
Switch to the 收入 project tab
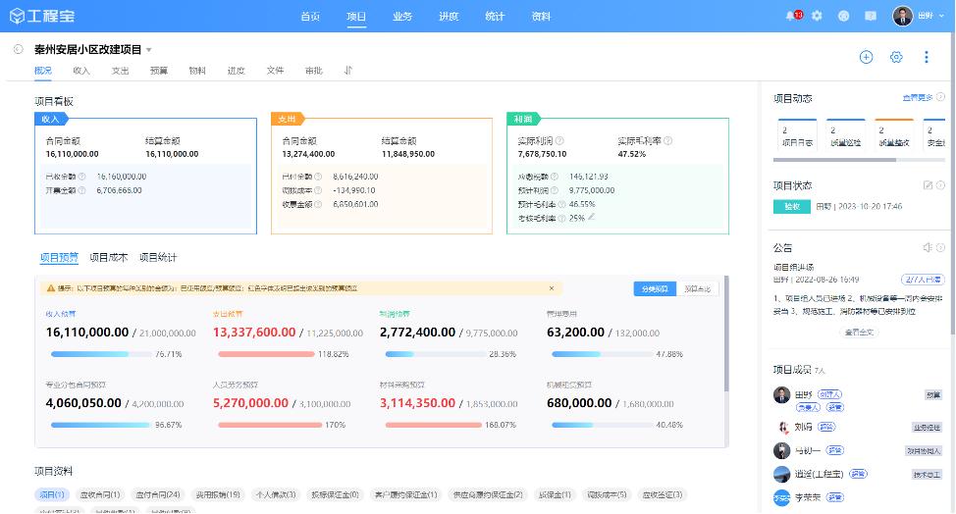pos(81,71)
